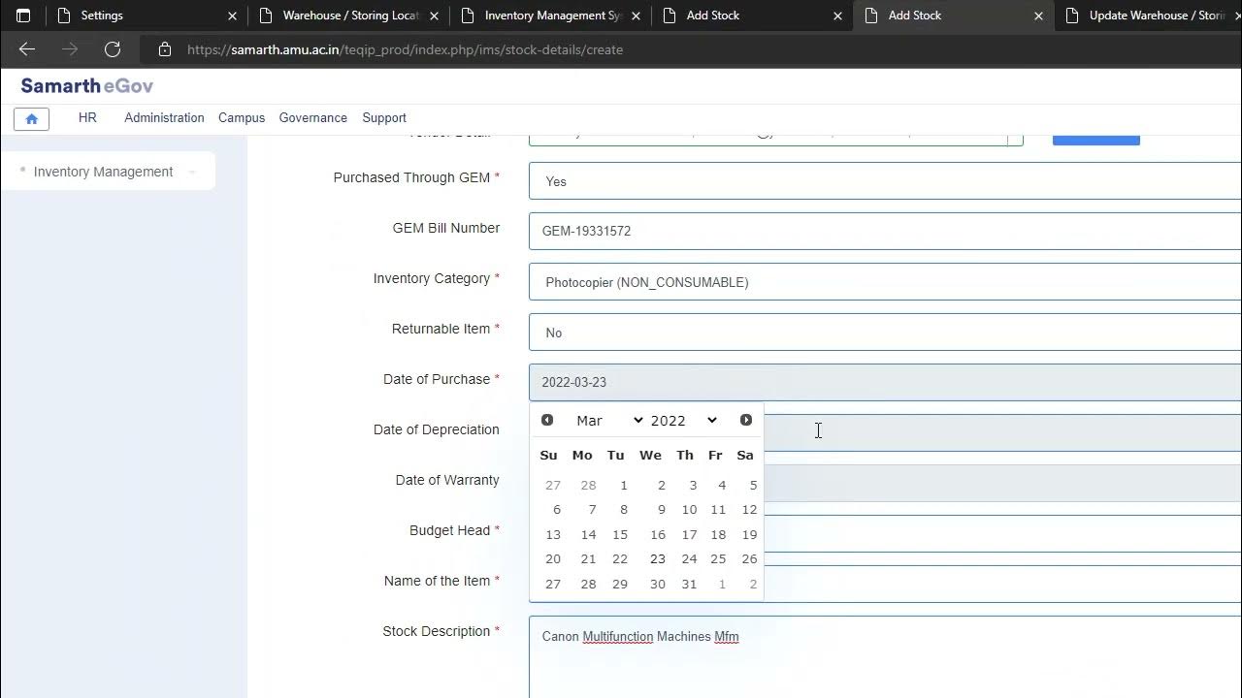Go to next month in calendar

pos(746,420)
